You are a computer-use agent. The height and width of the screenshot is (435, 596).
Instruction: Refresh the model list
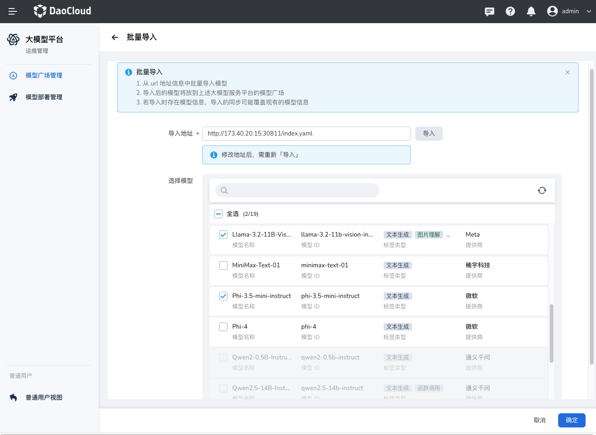click(x=542, y=190)
